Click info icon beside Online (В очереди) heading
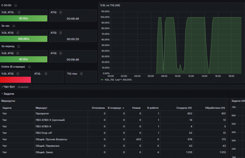Viewport: 245px width, 158px height. click(29, 67)
